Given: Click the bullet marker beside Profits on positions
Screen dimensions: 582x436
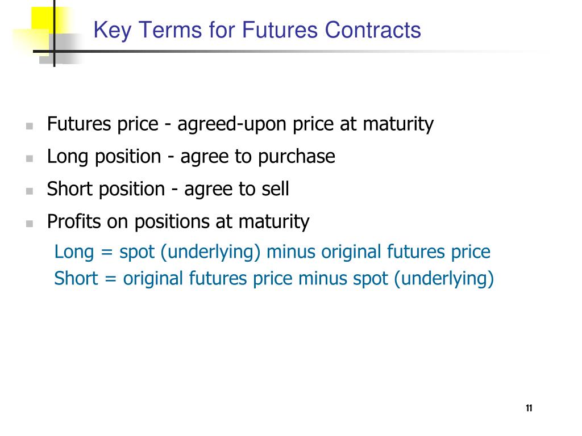Looking at the screenshot, I should [x=30, y=224].
